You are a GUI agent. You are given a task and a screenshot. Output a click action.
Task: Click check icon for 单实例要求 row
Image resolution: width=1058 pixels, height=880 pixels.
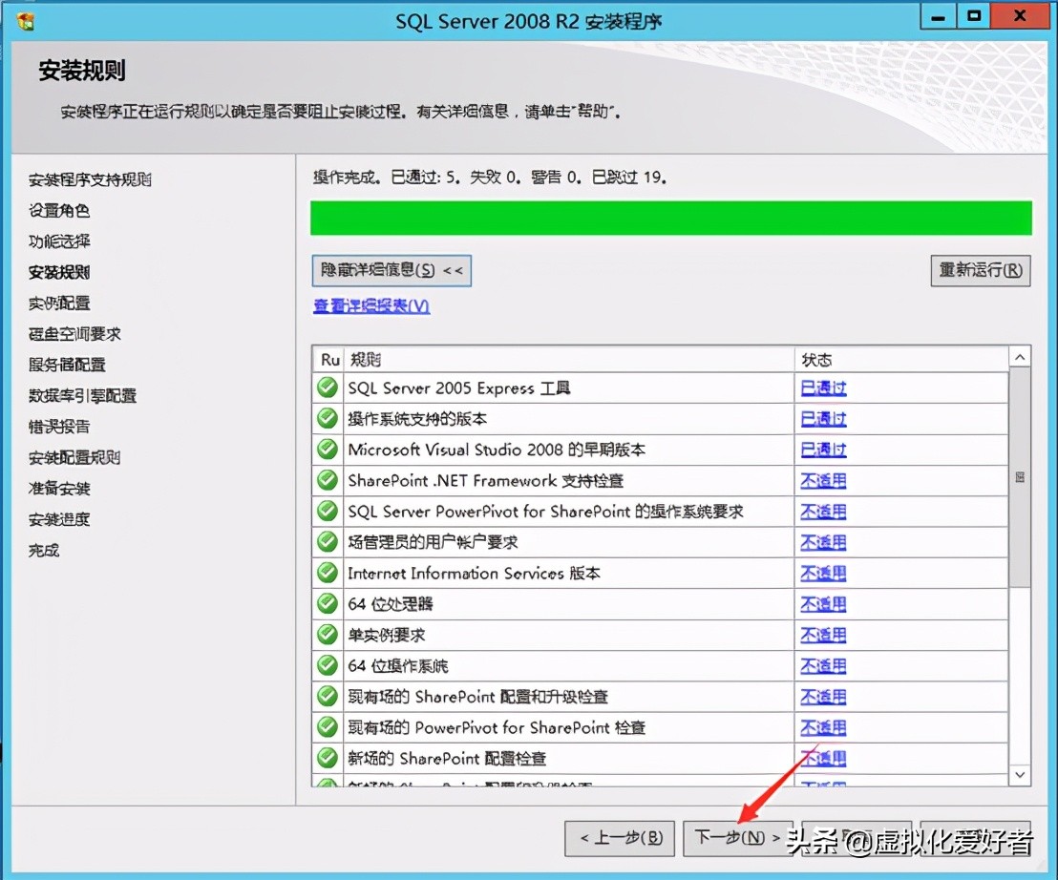click(x=328, y=635)
